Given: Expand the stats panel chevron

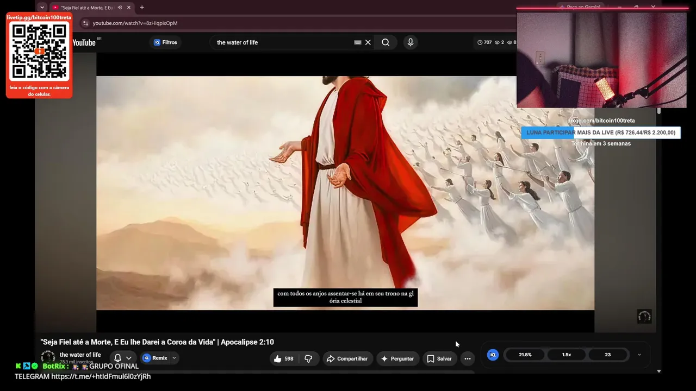Looking at the screenshot, I should tap(639, 355).
